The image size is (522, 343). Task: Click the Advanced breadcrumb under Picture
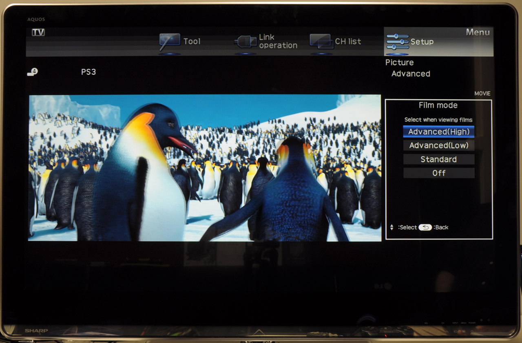411,74
